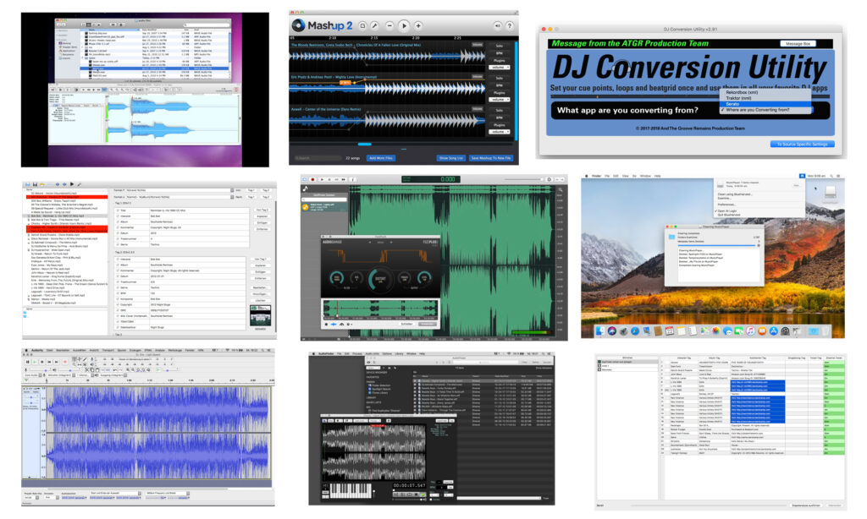Open volume dropdown on Eric Prydz track
This screenshot has height=519, width=867.
(x=500, y=100)
